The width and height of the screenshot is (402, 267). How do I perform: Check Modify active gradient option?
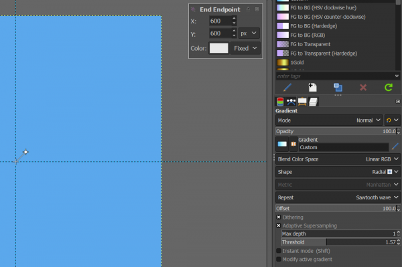279,260
